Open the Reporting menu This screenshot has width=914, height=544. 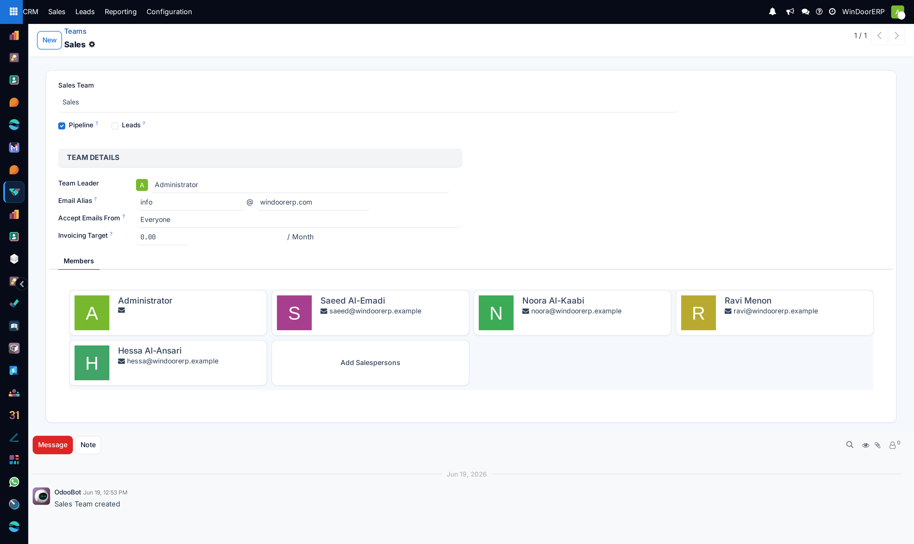point(121,12)
